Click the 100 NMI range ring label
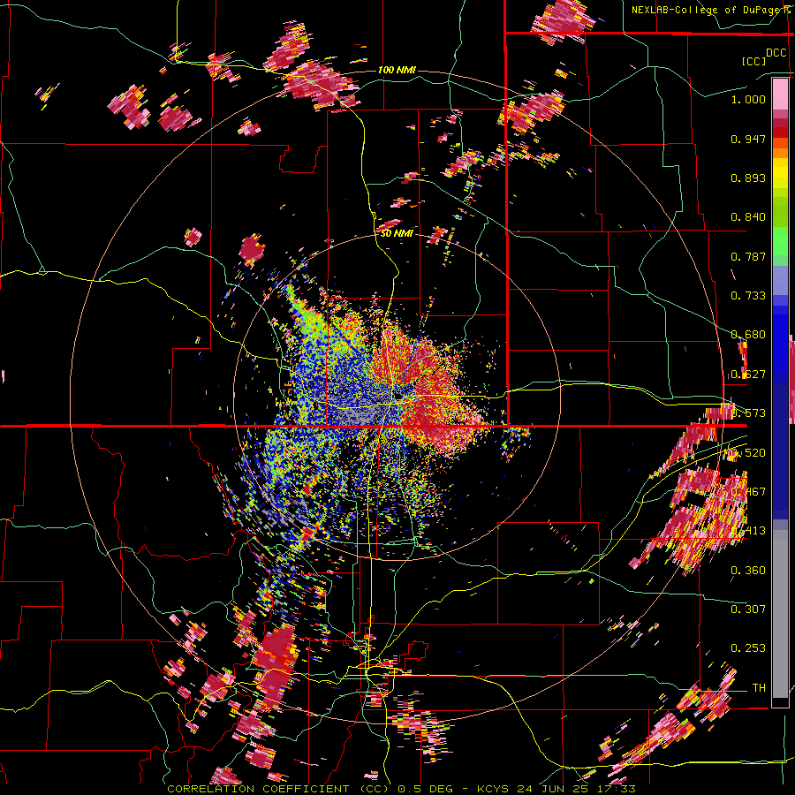This screenshot has width=795, height=795. [397, 70]
